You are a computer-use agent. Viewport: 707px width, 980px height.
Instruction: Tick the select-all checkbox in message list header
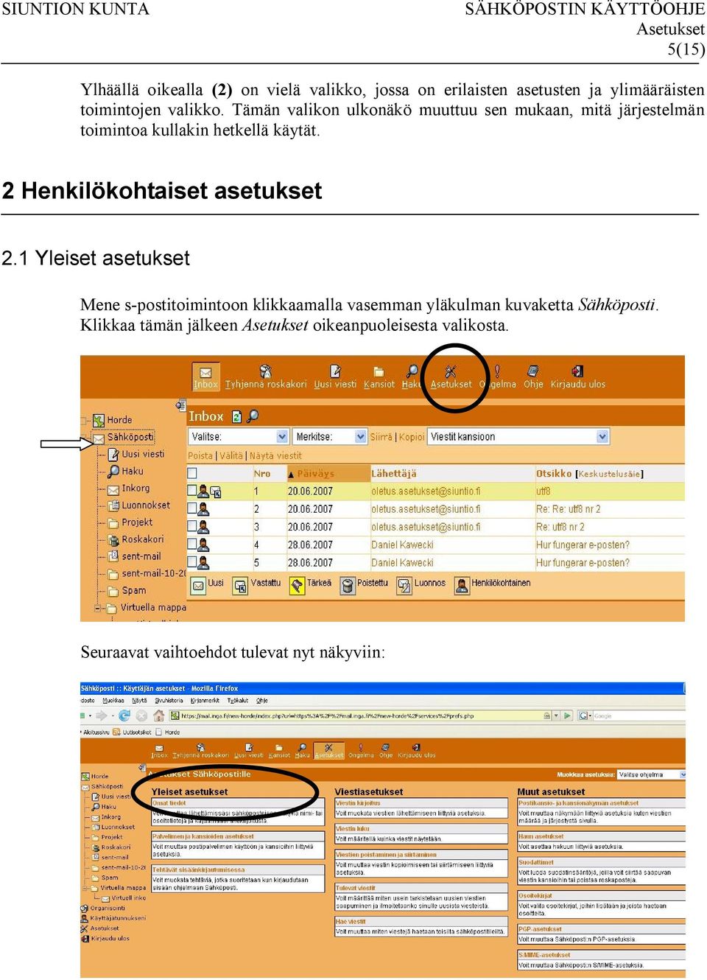coord(192,473)
